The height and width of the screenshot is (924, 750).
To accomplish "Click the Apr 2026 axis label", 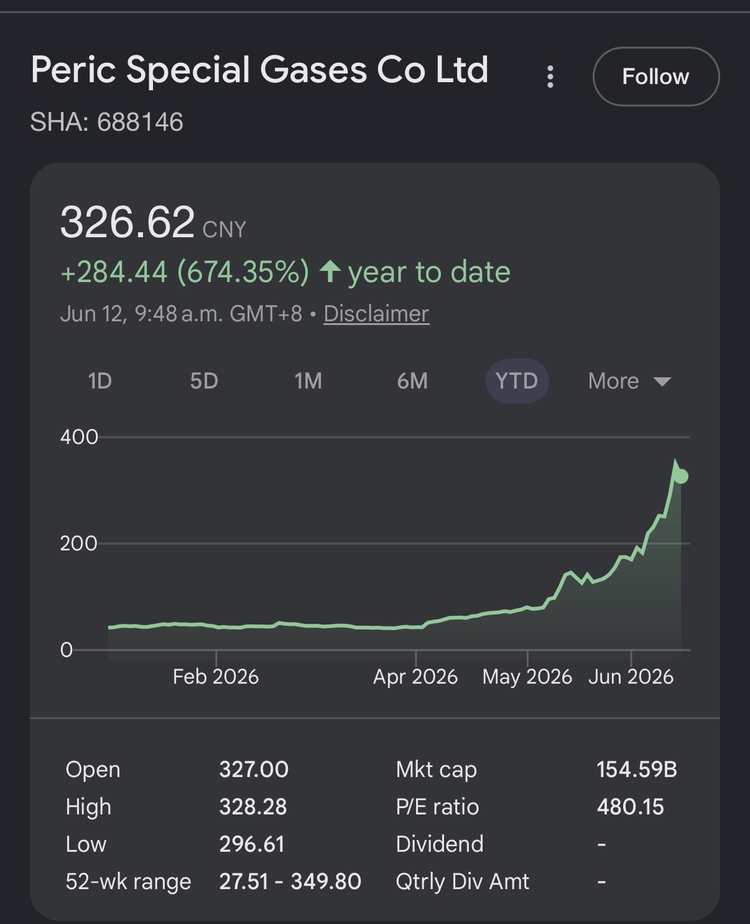I will pyautogui.click(x=415, y=677).
